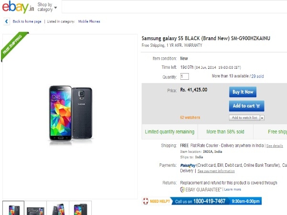The height and width of the screenshot is (215, 287).
Task: Open the Mobile Phones category link
Action: point(89,21)
